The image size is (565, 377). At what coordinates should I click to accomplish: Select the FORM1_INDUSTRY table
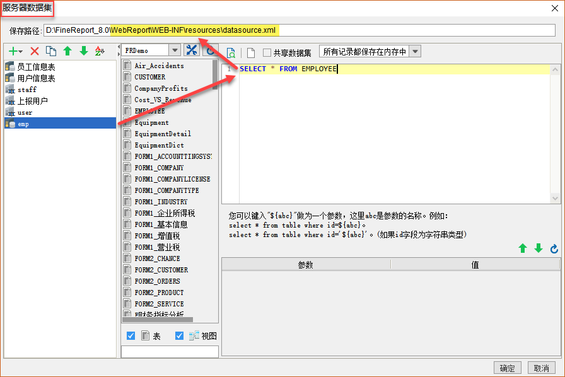pos(161,202)
